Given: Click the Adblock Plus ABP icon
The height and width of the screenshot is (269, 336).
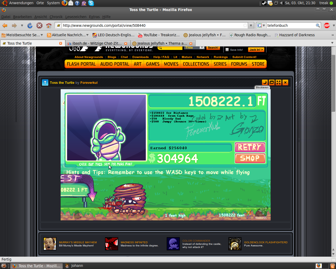Looking at the screenshot, I should pyautogui.click(x=327, y=25).
